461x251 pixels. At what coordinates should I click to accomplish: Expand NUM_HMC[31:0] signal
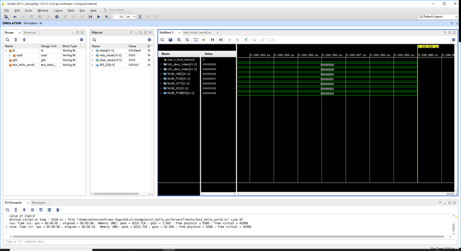(161, 74)
